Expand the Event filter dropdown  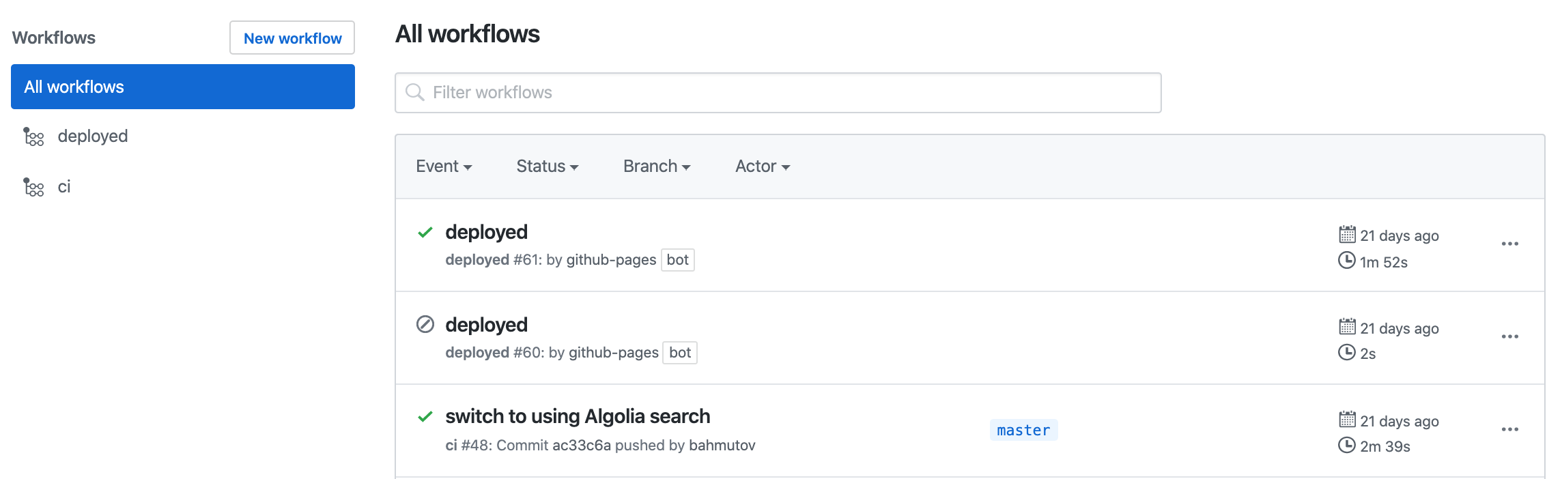[444, 166]
